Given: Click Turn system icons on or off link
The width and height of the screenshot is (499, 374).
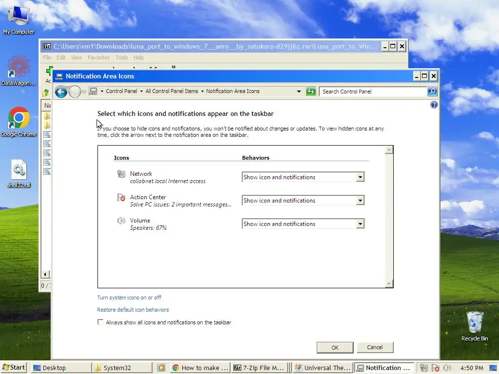Looking at the screenshot, I should pyautogui.click(x=129, y=298).
